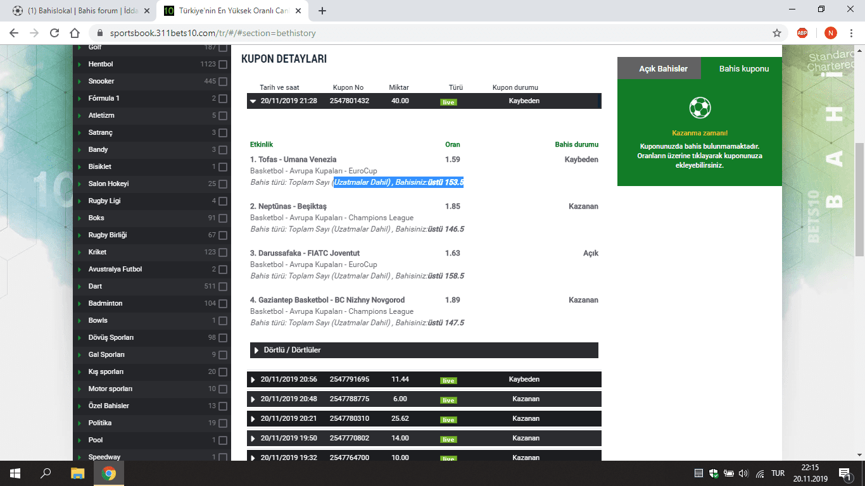Open the notification center icon

[x=845, y=473]
